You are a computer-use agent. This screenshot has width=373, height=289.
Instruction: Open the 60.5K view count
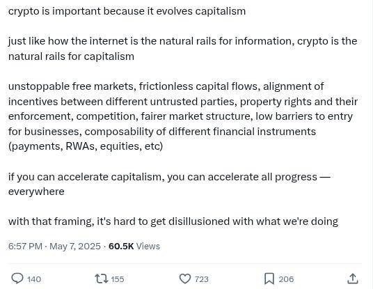121,246
